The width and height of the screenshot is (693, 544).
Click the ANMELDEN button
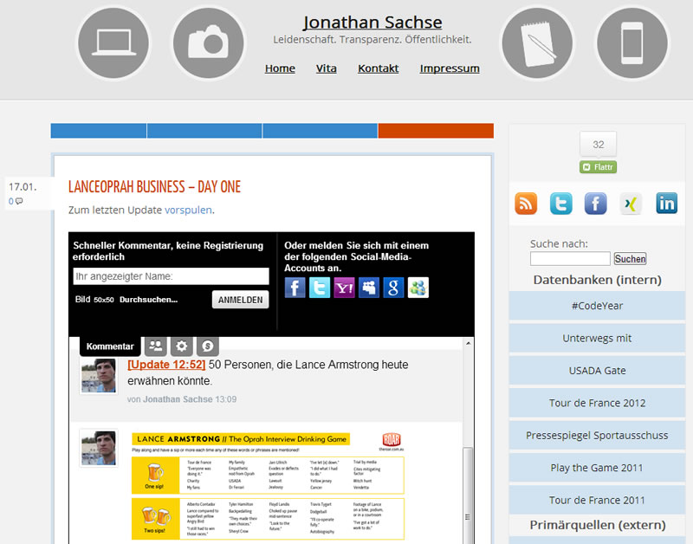[x=241, y=300]
